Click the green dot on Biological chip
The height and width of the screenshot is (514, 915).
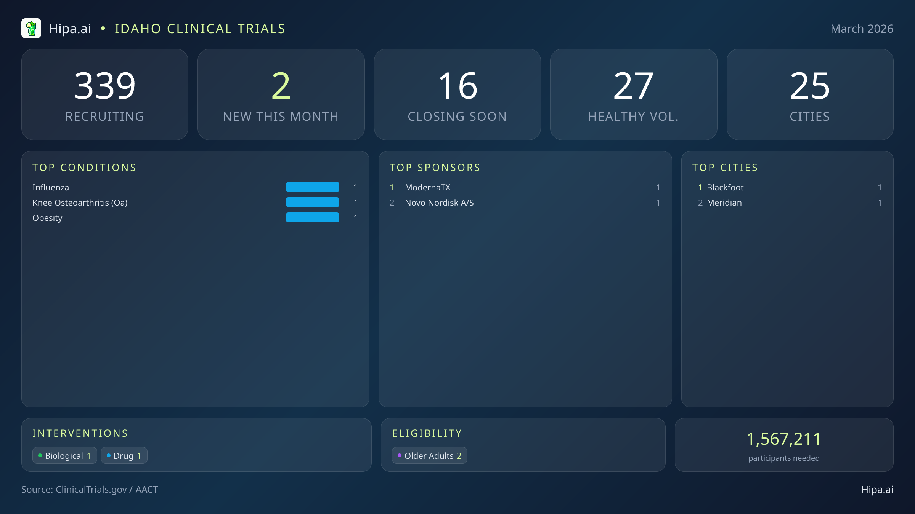pos(40,455)
